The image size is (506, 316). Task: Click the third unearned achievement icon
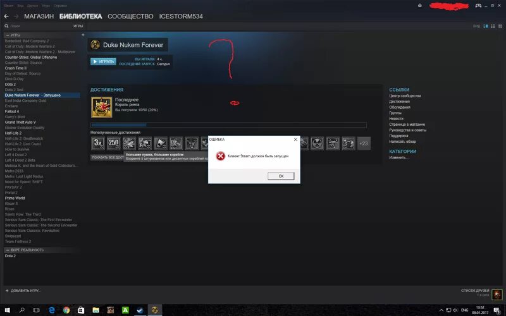[129, 143]
